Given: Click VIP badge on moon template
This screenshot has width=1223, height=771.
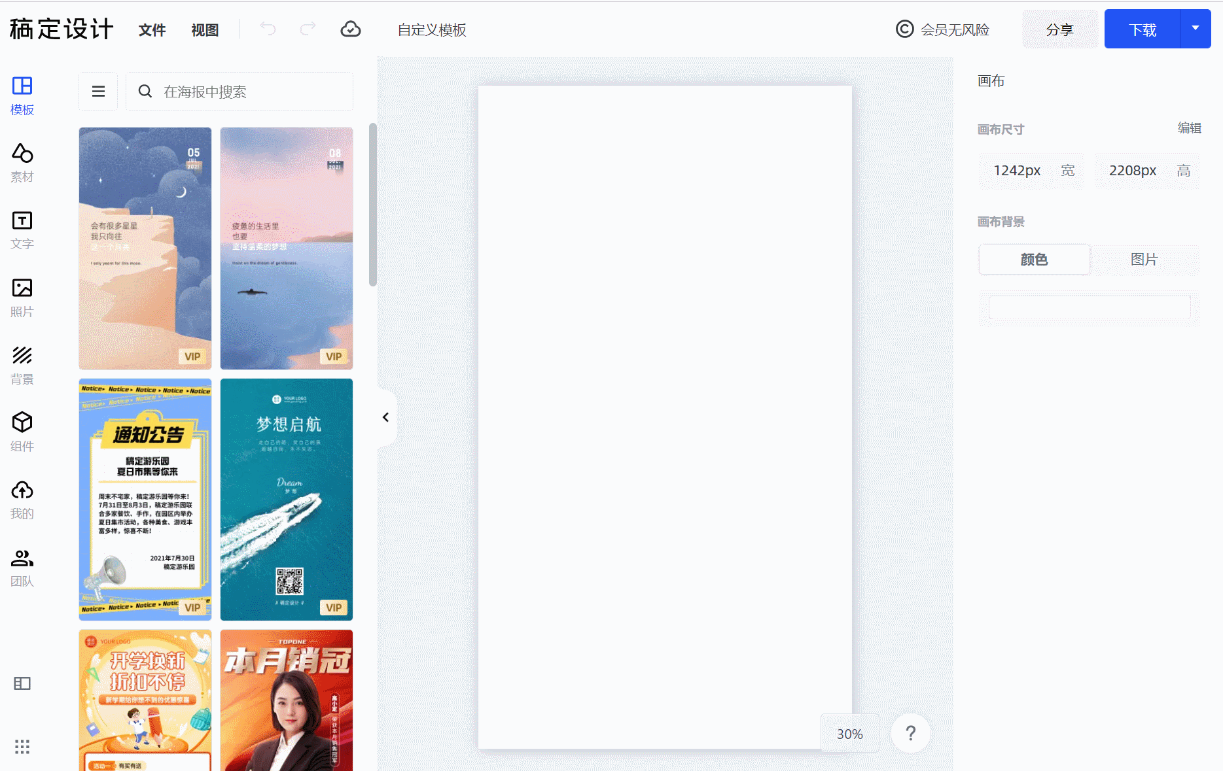Looking at the screenshot, I should (x=192, y=356).
